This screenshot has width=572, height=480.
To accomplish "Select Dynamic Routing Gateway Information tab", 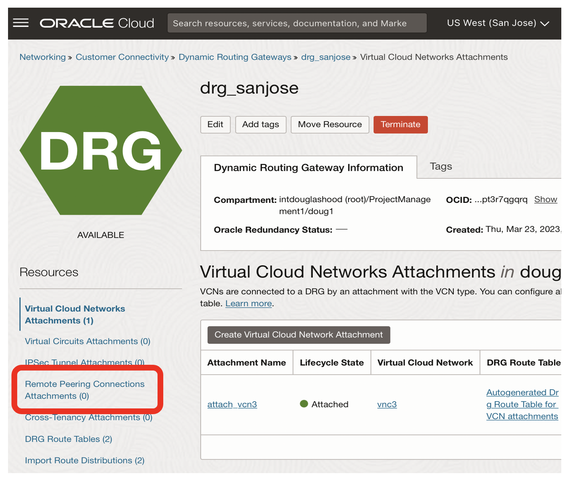I will [309, 168].
